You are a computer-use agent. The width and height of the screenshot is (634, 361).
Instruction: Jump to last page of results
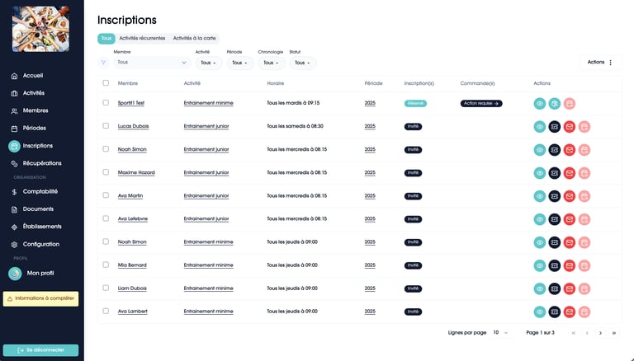(x=614, y=333)
